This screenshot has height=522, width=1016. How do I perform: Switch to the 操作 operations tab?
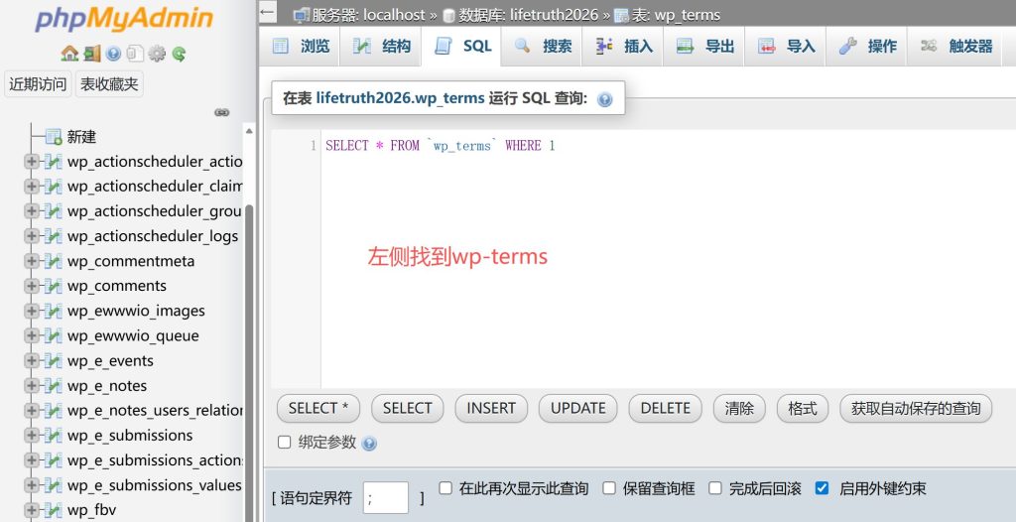pyautogui.click(x=866, y=46)
